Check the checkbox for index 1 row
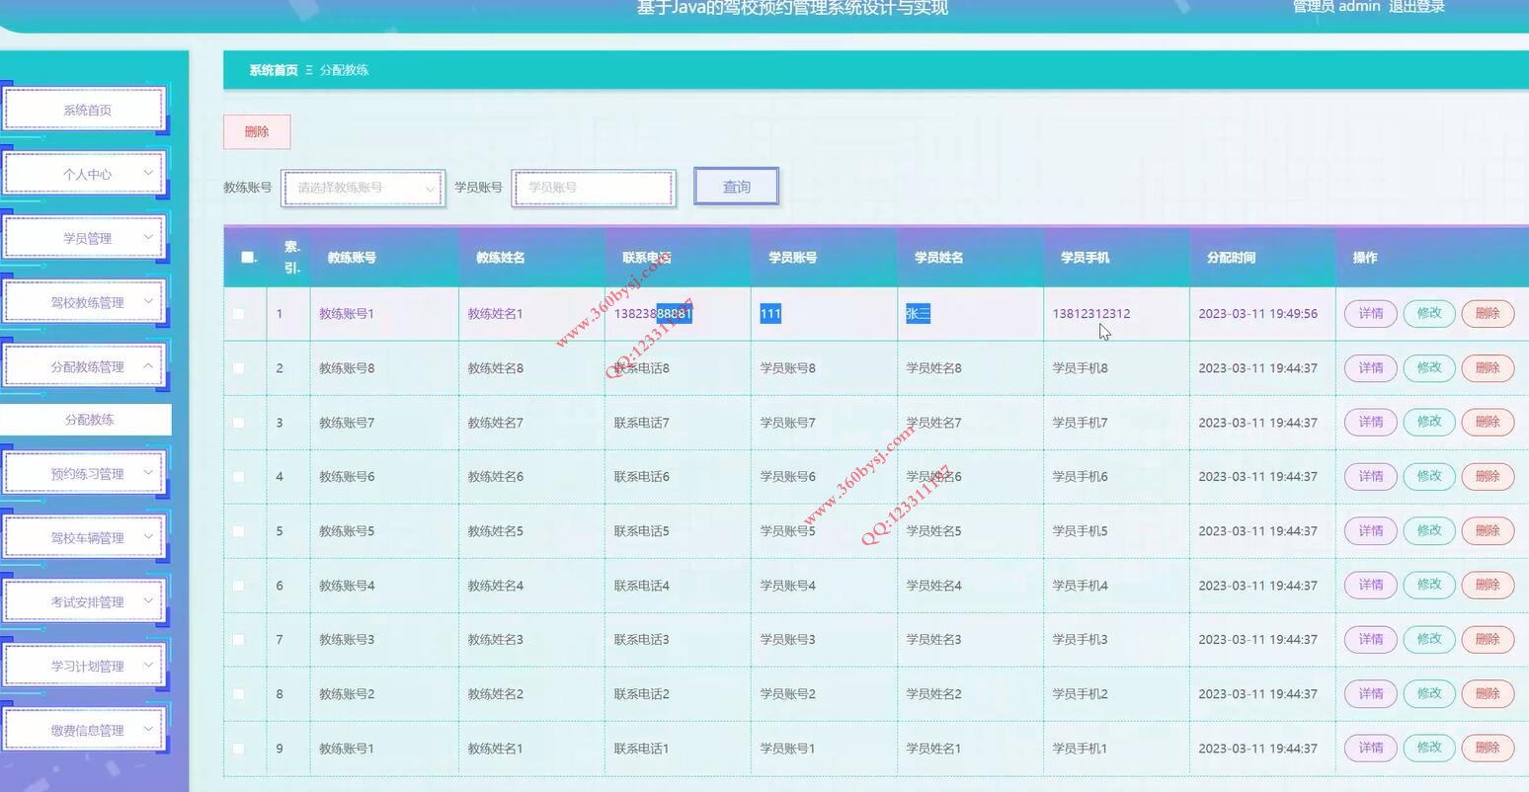1529x792 pixels. point(238,314)
